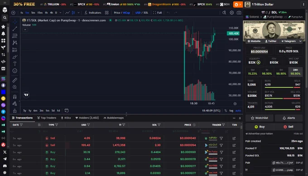The width and height of the screenshot is (308, 176).
Task: Collapse the Volume indicator legend
Action: tap(25, 30)
